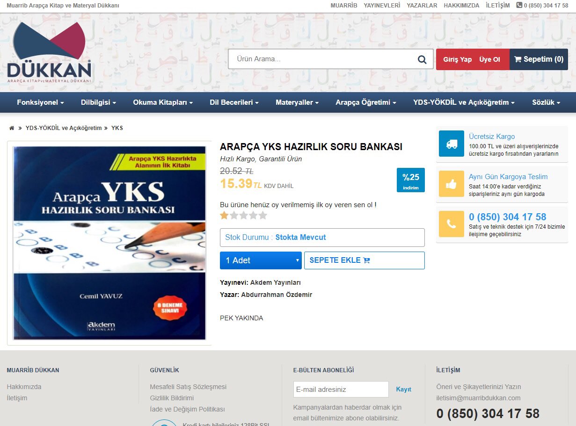This screenshot has width=576, height=426.
Task: Click İade ve Değişim Politikası link
Action: click(x=187, y=409)
